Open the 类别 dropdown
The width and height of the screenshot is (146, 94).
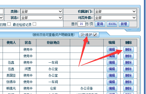(x=42, y=11)
